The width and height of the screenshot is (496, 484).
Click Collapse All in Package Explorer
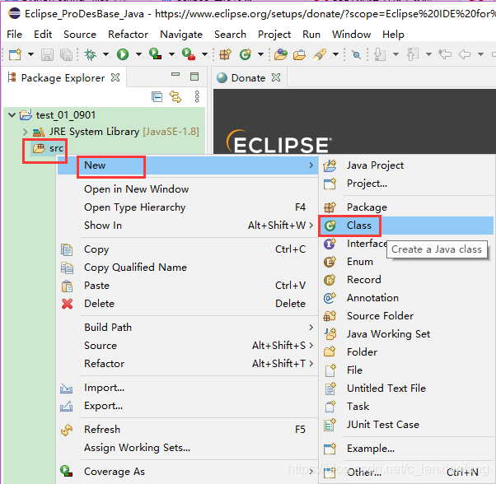tap(157, 96)
